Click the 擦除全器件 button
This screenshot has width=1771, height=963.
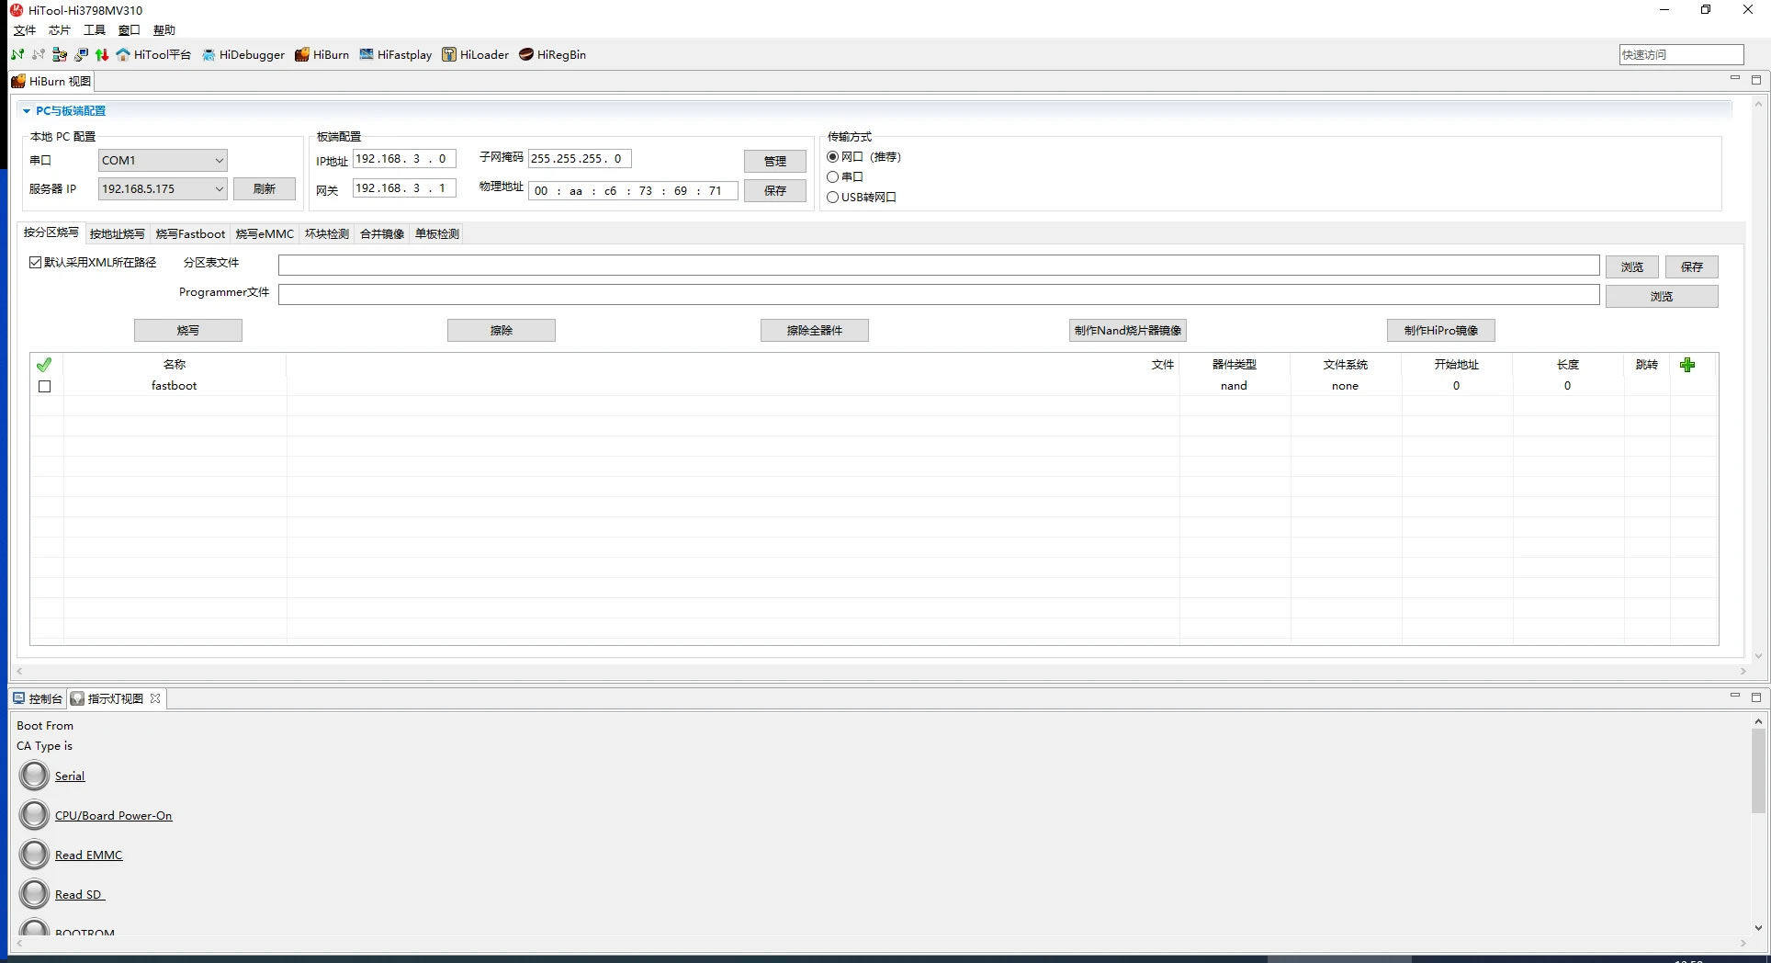(x=814, y=331)
